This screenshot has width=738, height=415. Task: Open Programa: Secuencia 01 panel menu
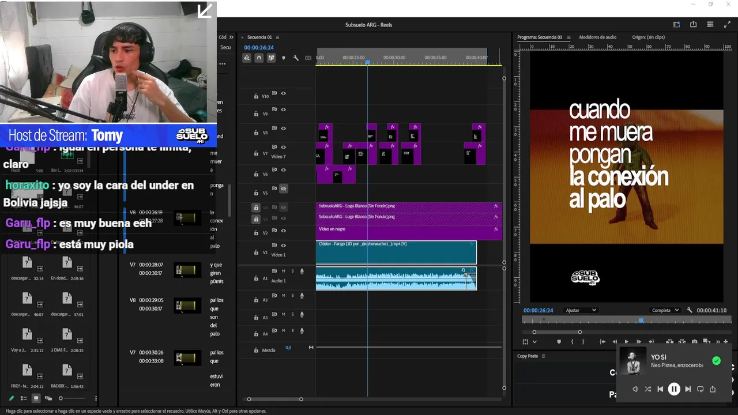569,37
